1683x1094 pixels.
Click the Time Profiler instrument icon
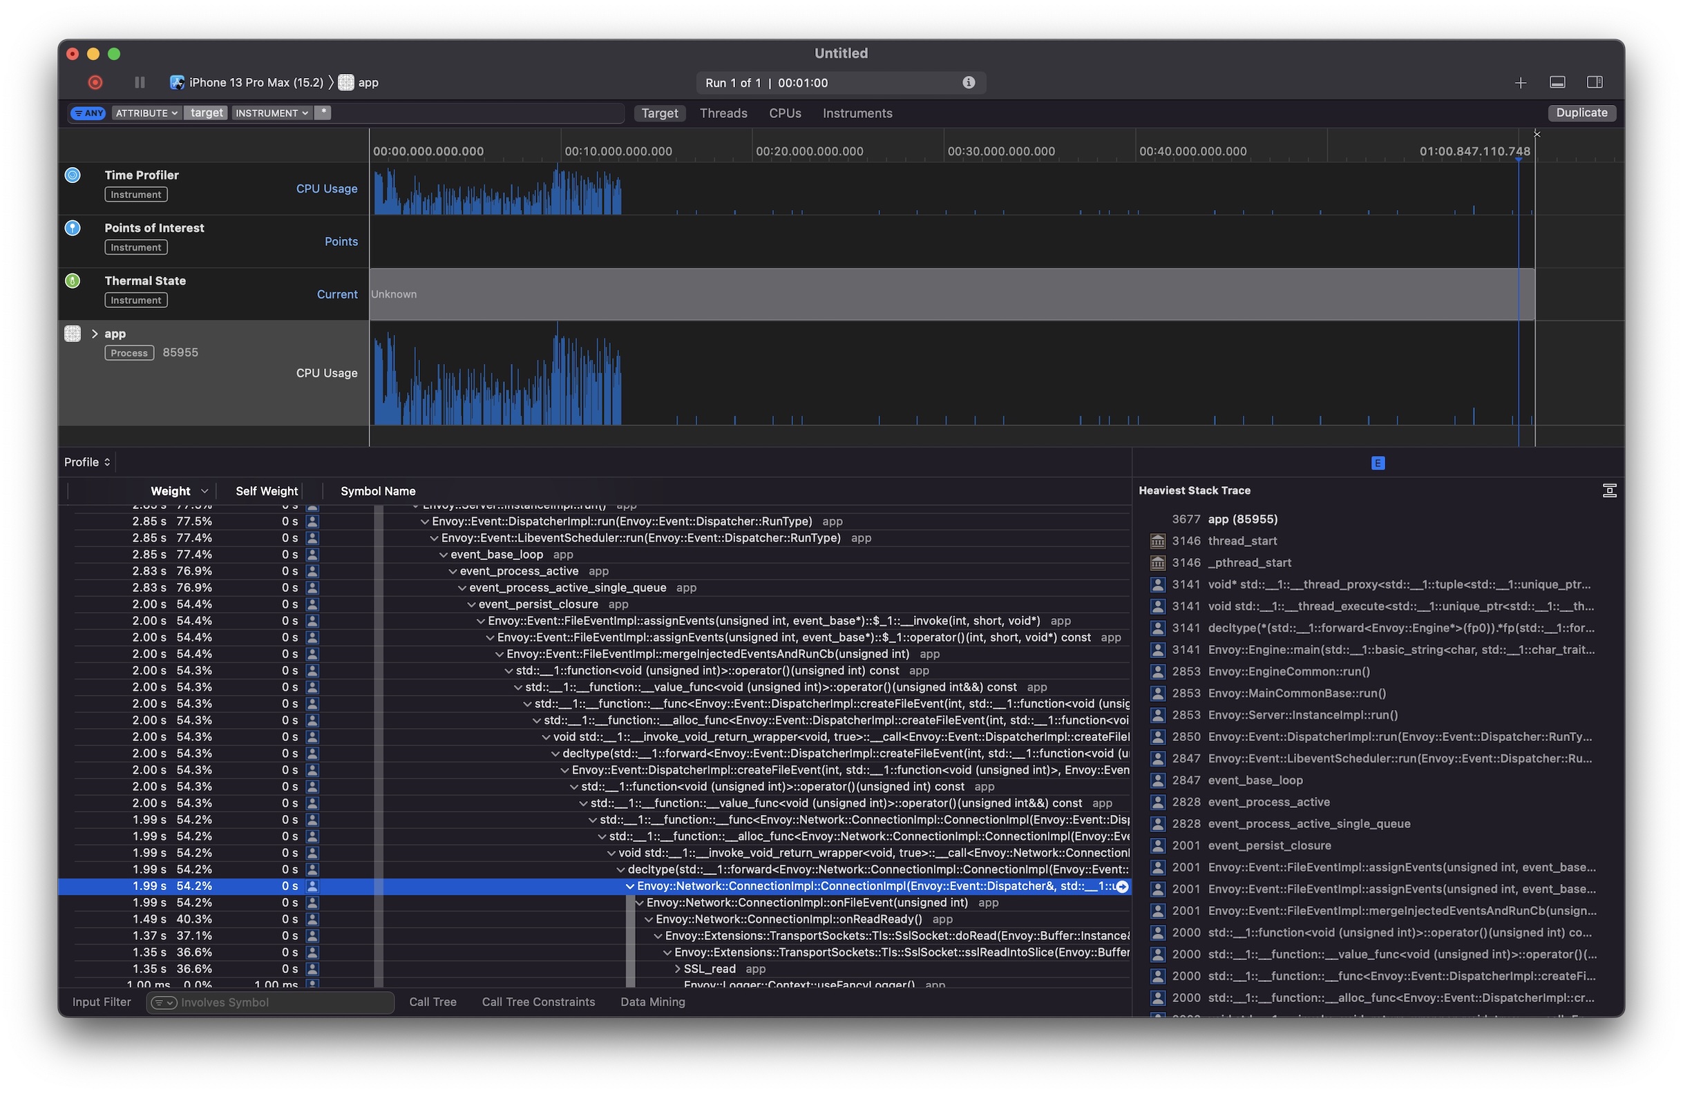click(73, 175)
